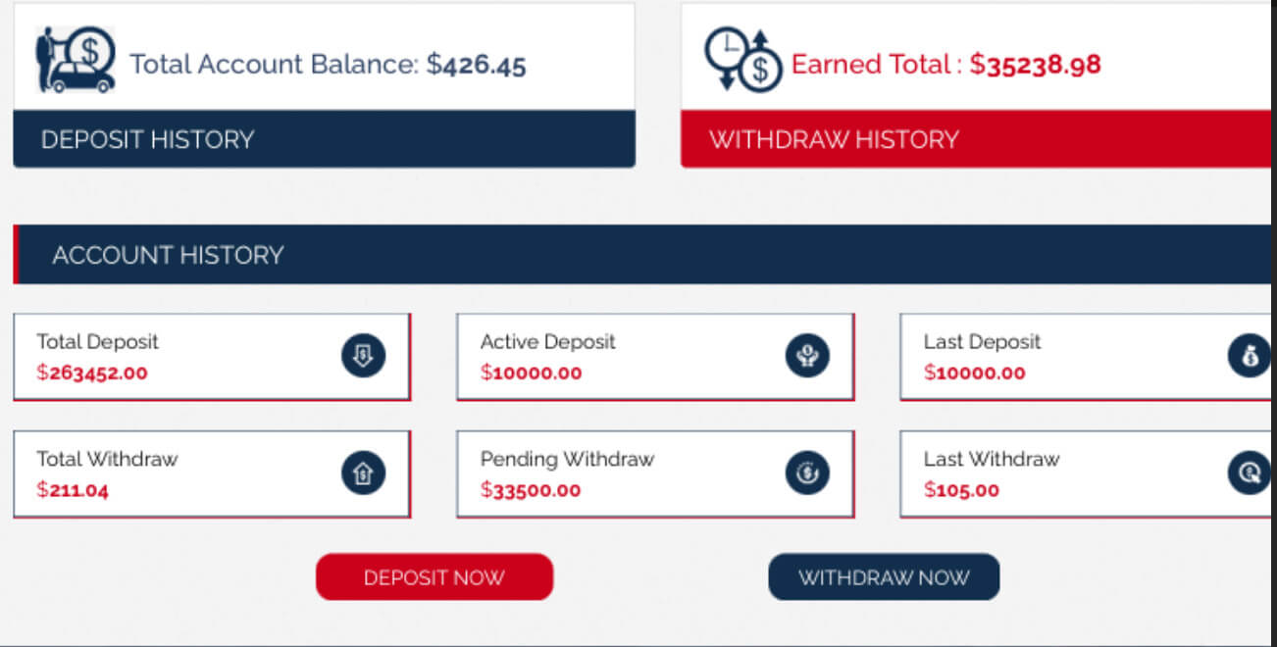Click the Active Deposit hand icon
This screenshot has width=1277, height=647.
[806, 355]
